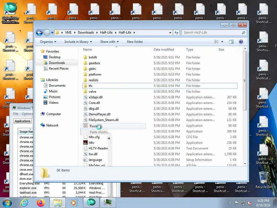Screen dimensions: 277x208
Task: Click the Explorer Forward arrow button
Action: tap(47, 32)
